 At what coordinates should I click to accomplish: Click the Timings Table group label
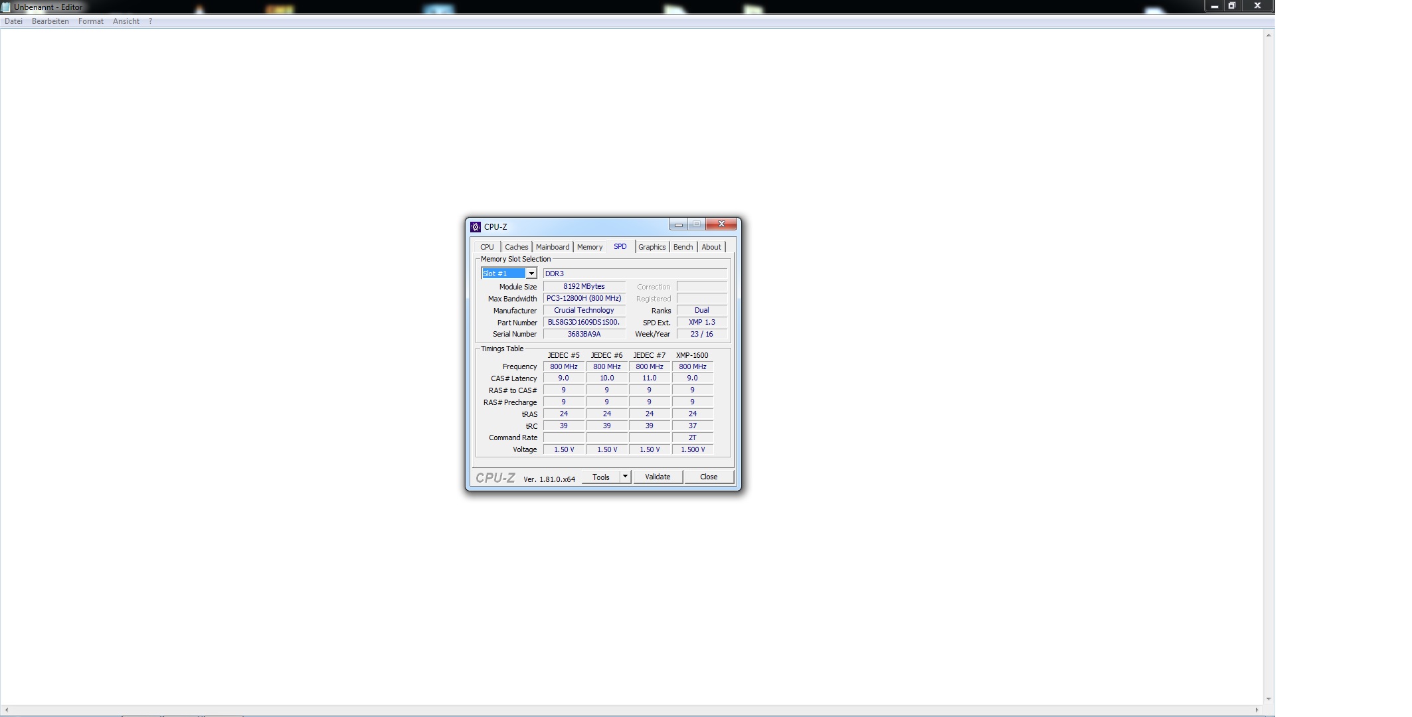(x=502, y=349)
